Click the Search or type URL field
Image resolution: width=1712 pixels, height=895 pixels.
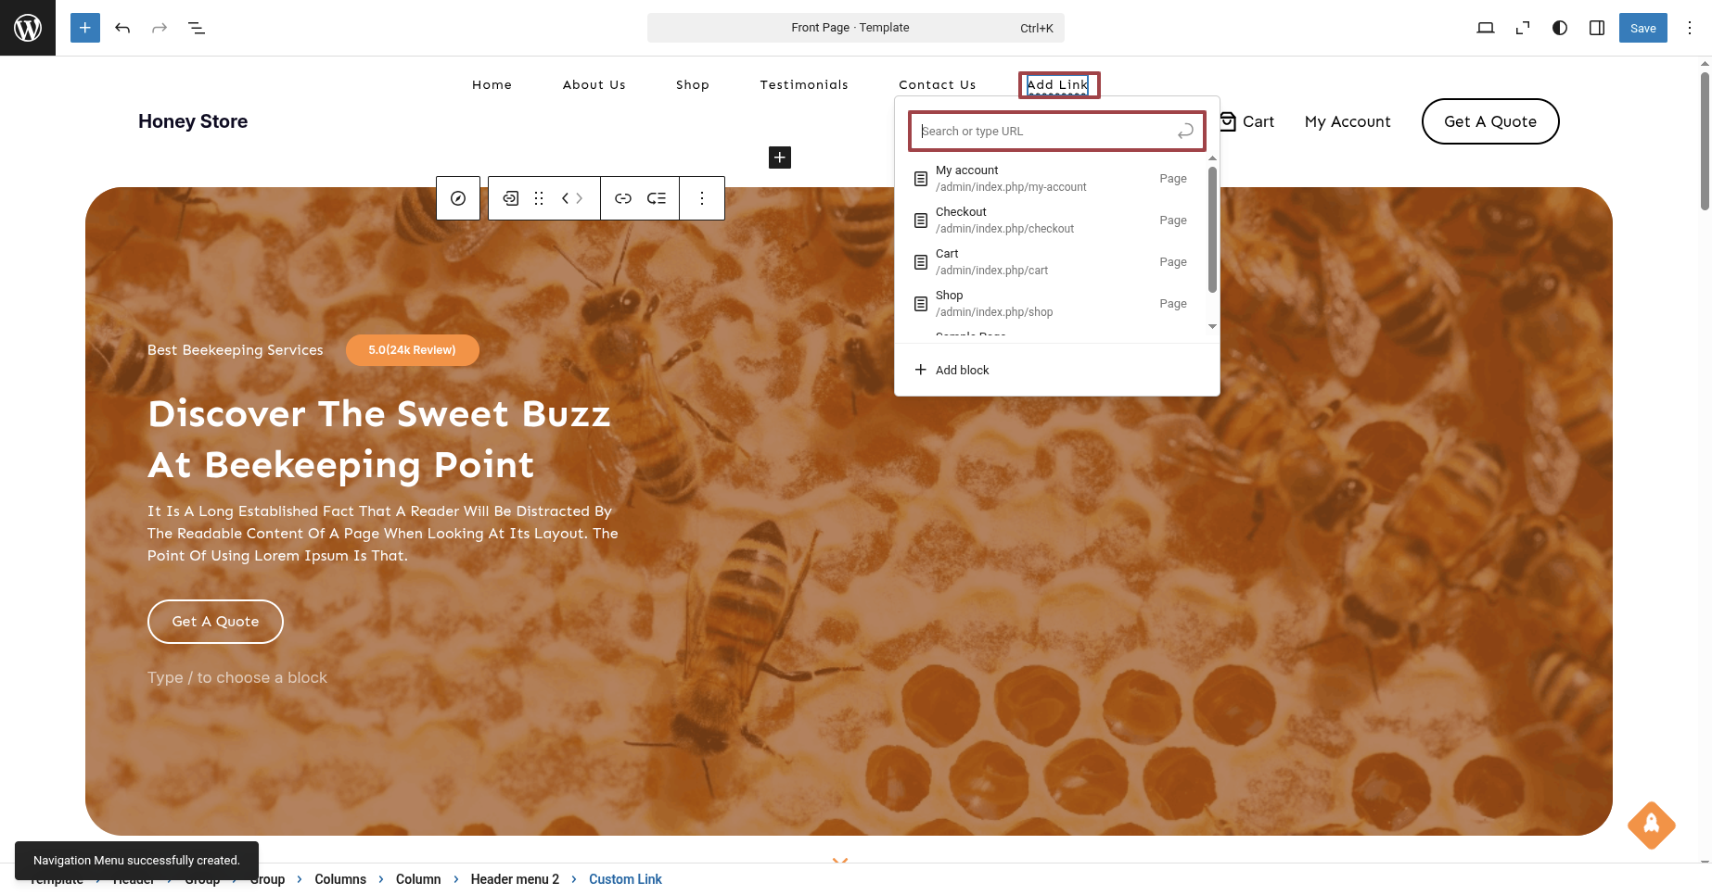coord(1046,132)
